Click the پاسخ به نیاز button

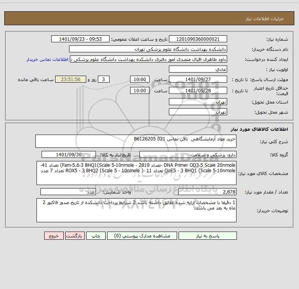(x=208, y=235)
